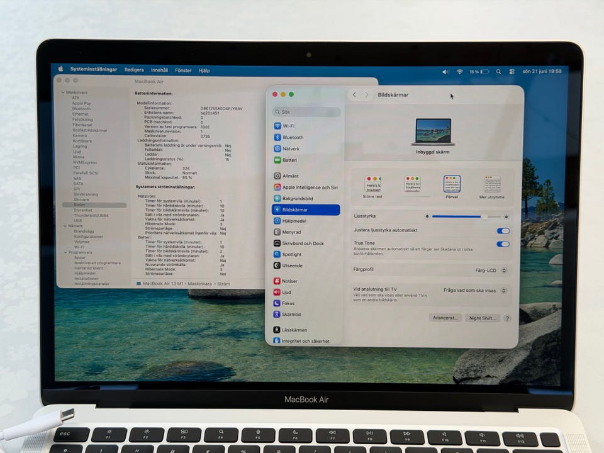Screen dimensions: 604x453
Task: Select Grafik/bildskärmar in system information sidebar
Action: [x=90, y=130]
